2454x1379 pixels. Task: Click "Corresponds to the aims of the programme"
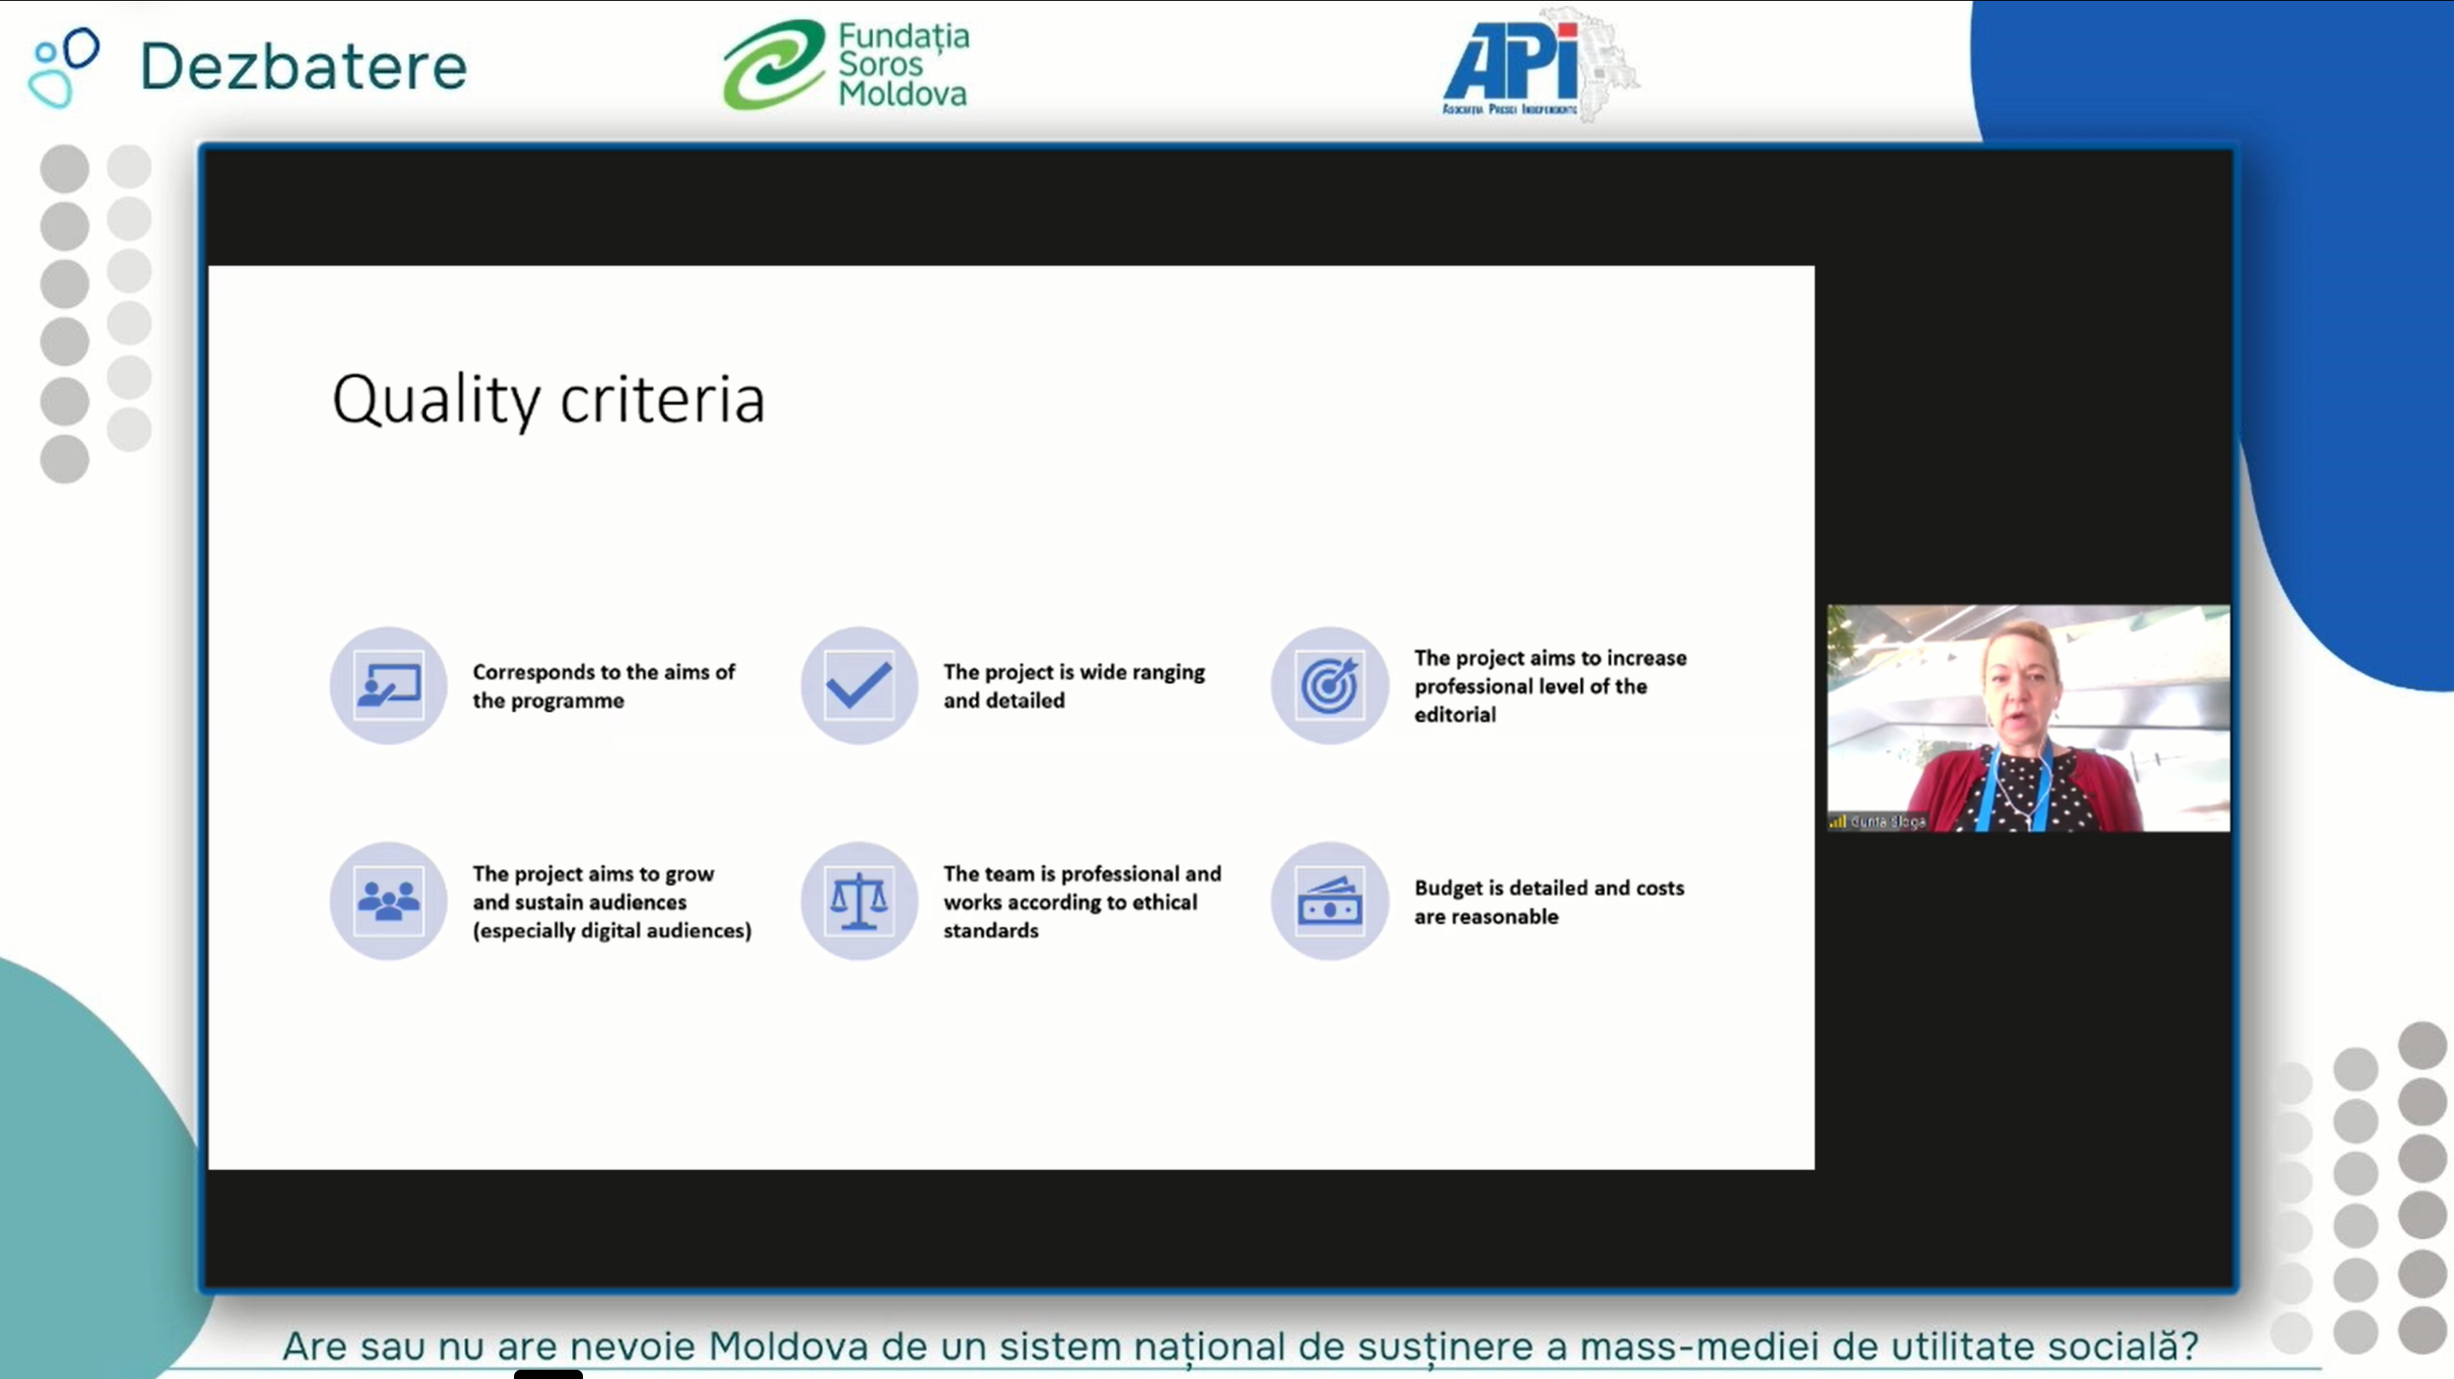pos(604,687)
